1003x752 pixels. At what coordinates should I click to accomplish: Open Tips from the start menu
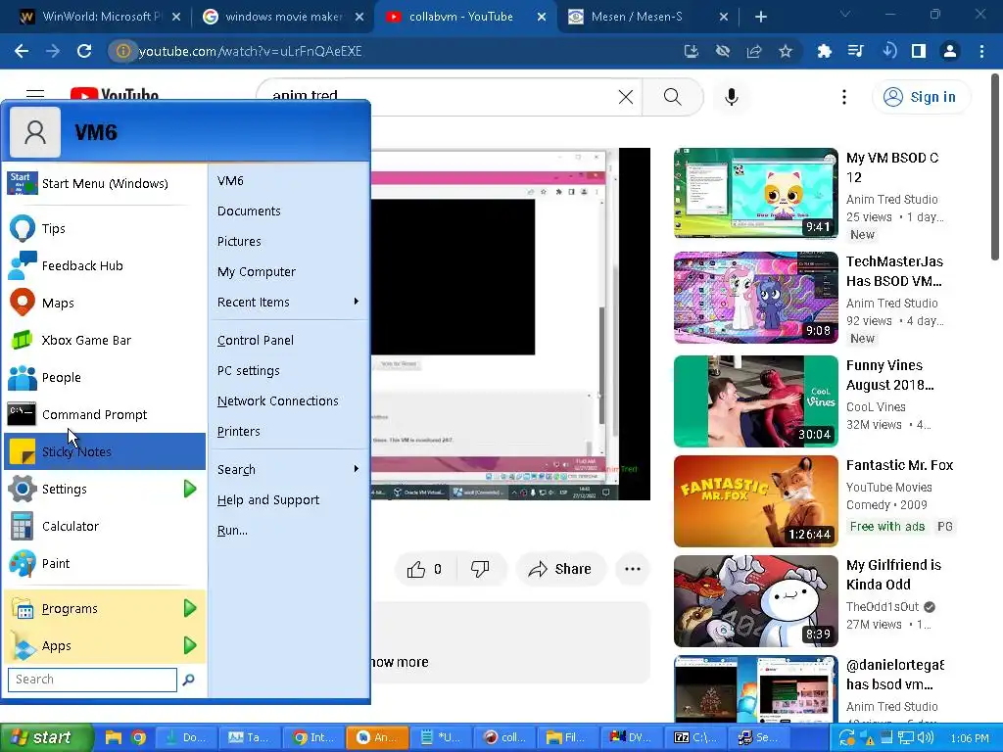[105, 228]
